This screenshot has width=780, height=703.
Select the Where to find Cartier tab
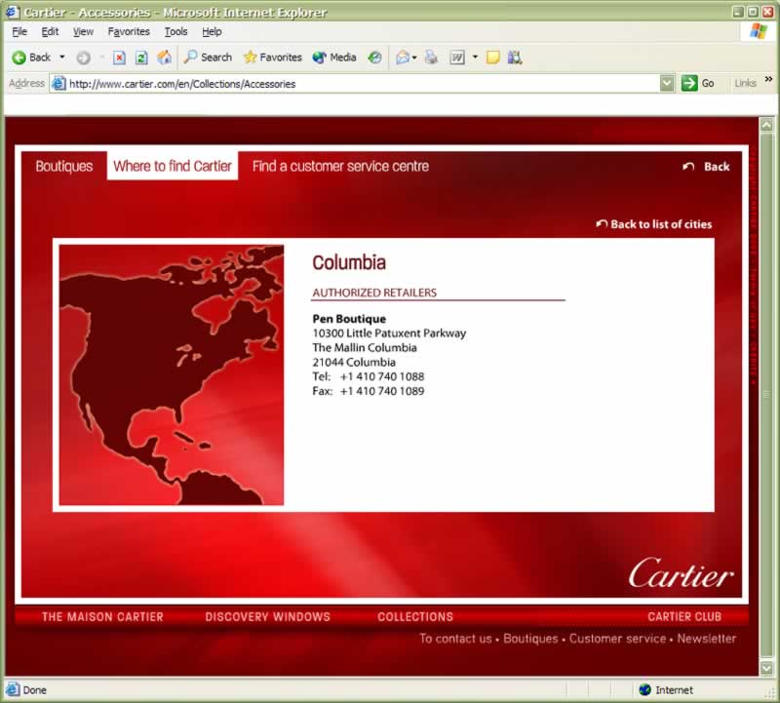tap(173, 166)
